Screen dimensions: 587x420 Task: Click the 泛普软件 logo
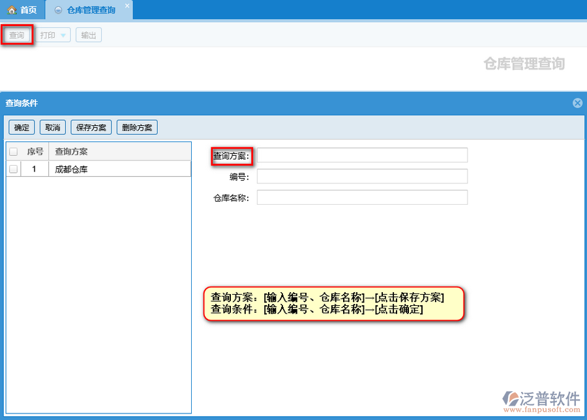541,400
